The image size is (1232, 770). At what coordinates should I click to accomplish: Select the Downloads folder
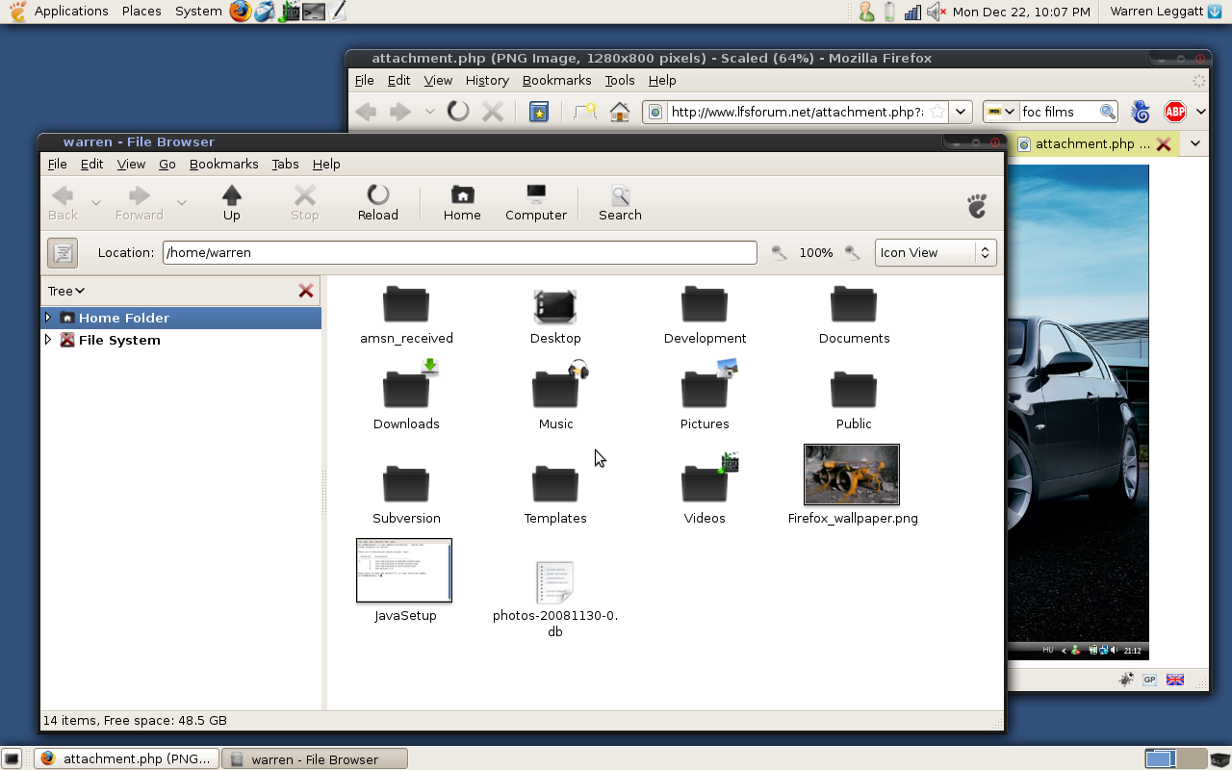(x=406, y=395)
